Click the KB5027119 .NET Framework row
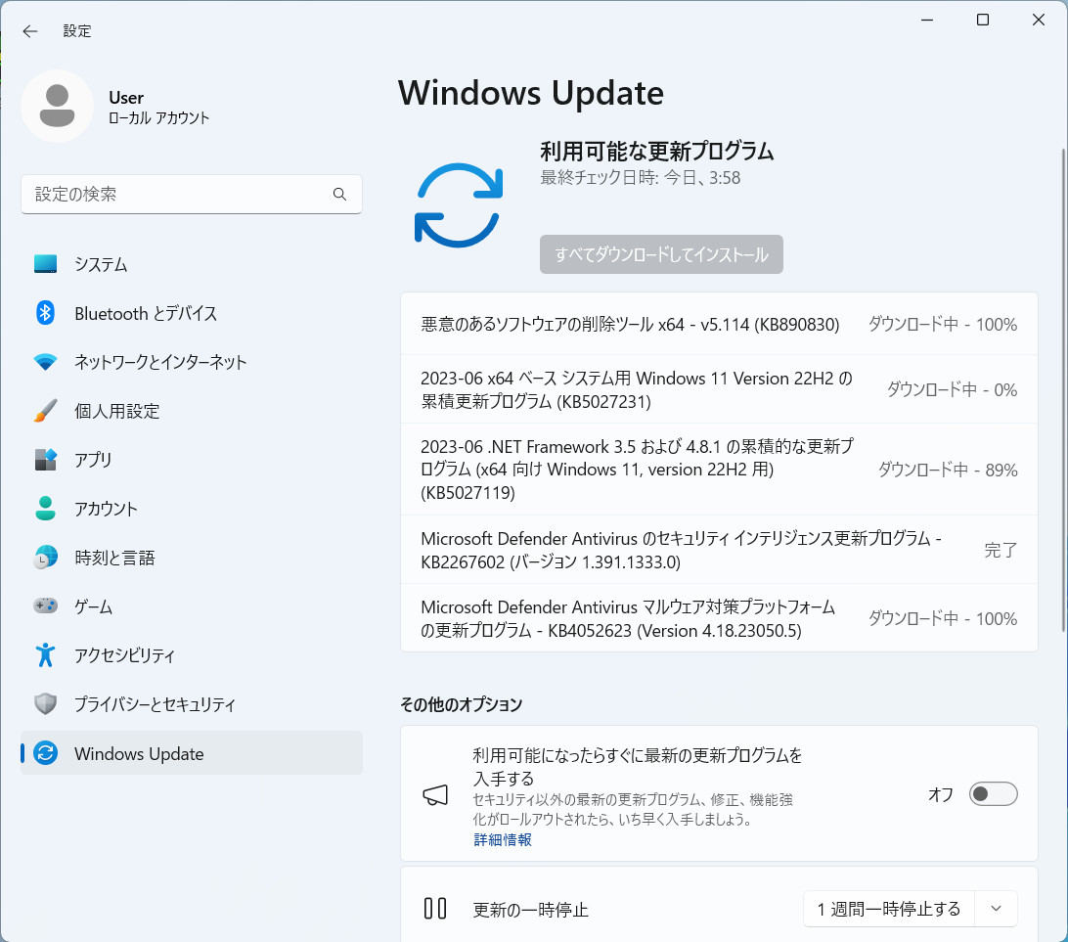 coord(719,470)
